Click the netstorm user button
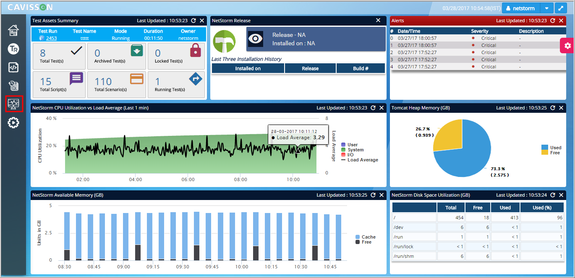This screenshot has width=575, height=278. [x=521, y=8]
